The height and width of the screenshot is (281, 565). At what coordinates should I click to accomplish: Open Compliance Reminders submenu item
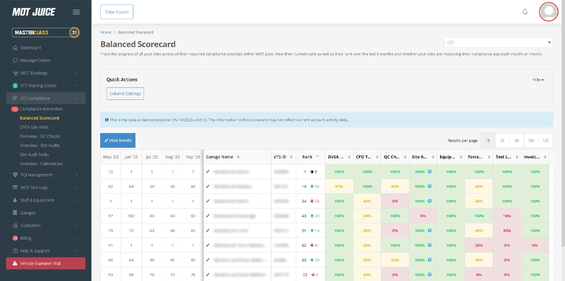[x=41, y=109]
